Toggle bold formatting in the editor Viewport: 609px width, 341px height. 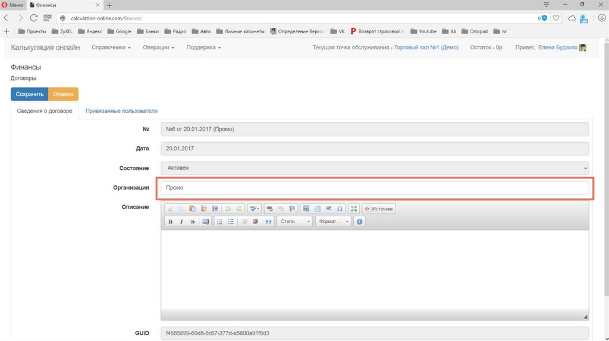coord(170,222)
